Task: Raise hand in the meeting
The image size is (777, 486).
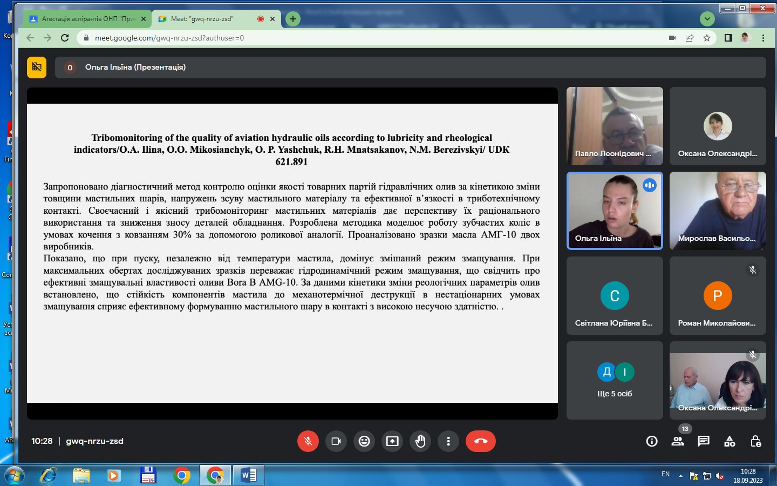Action: (420, 441)
